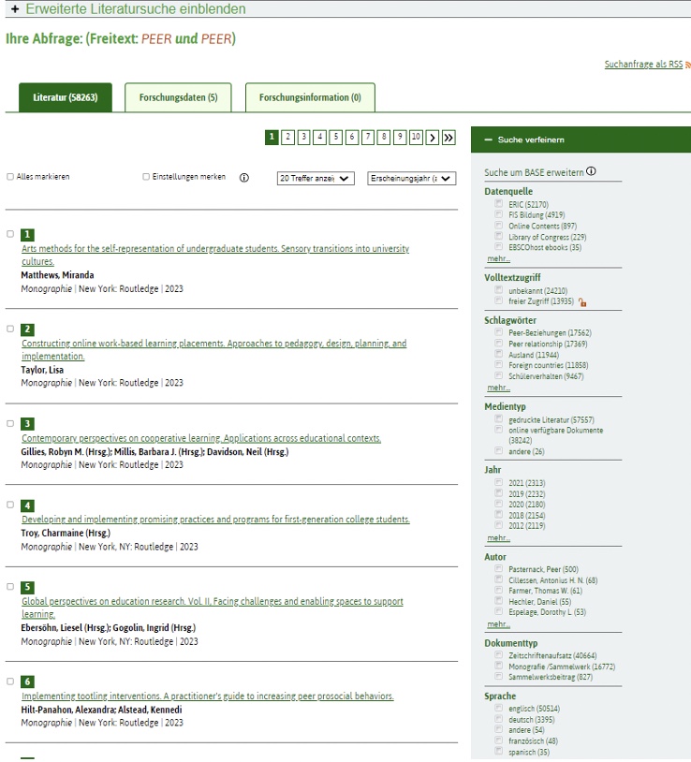The image size is (691, 762).
Task: Open the 20 Treffer anzeigen dropdown
Action: (x=316, y=178)
